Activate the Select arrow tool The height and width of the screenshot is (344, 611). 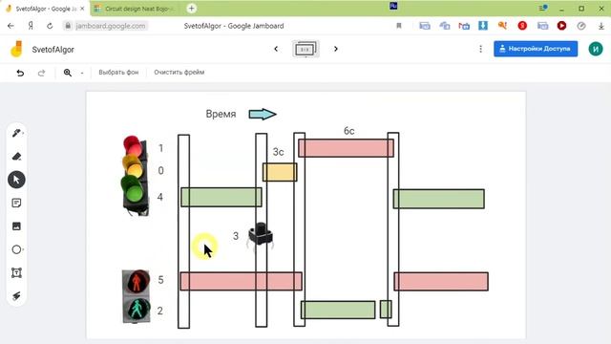(16, 180)
